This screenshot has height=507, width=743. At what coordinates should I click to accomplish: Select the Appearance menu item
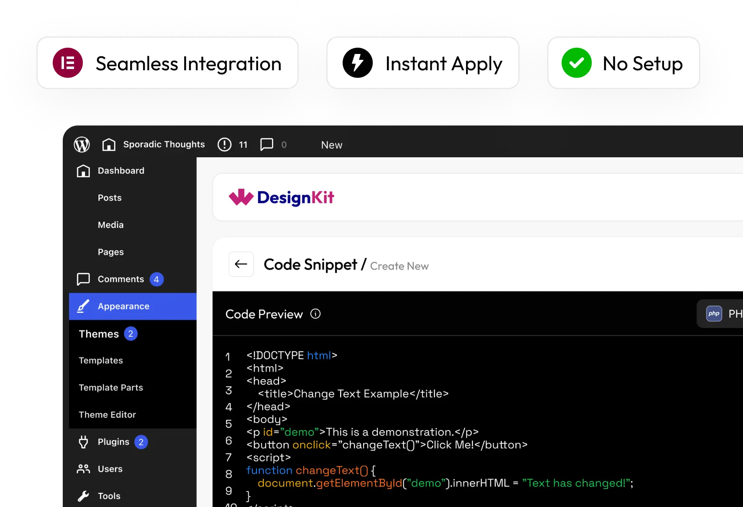[133, 306]
